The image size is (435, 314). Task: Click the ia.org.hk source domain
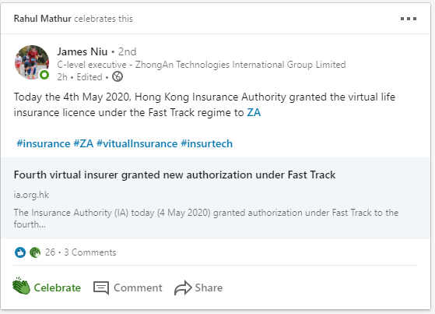point(31,195)
